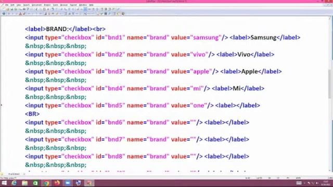Screen dimensions: 333x187
Task: Open the Browser menu
Action: (x=63, y=5)
